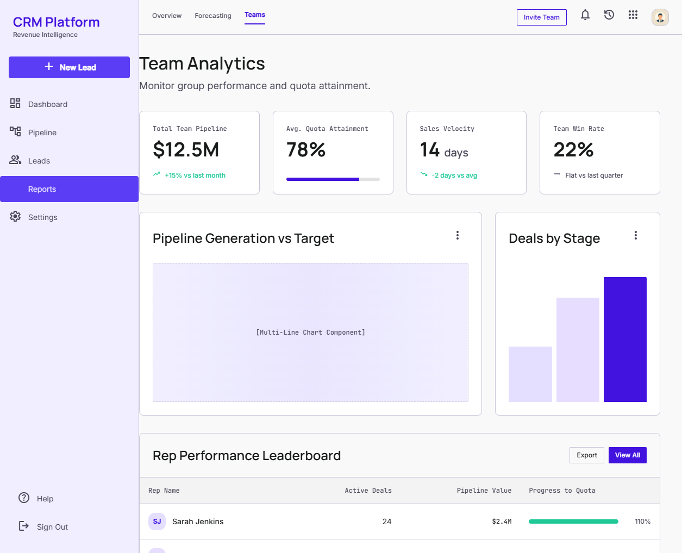The image size is (682, 553).
Task: Click the CRM Platform logo title
Action: coord(57,22)
